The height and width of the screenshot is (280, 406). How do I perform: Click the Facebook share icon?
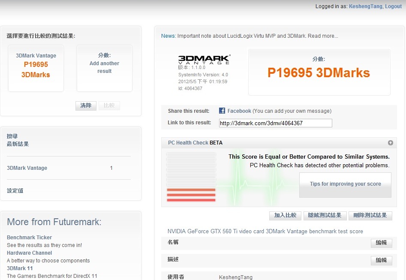(x=222, y=111)
